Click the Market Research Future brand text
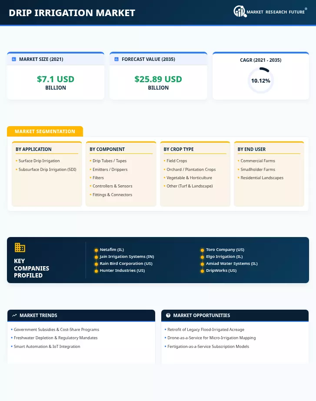The width and height of the screenshot is (316, 401). coord(276,12)
